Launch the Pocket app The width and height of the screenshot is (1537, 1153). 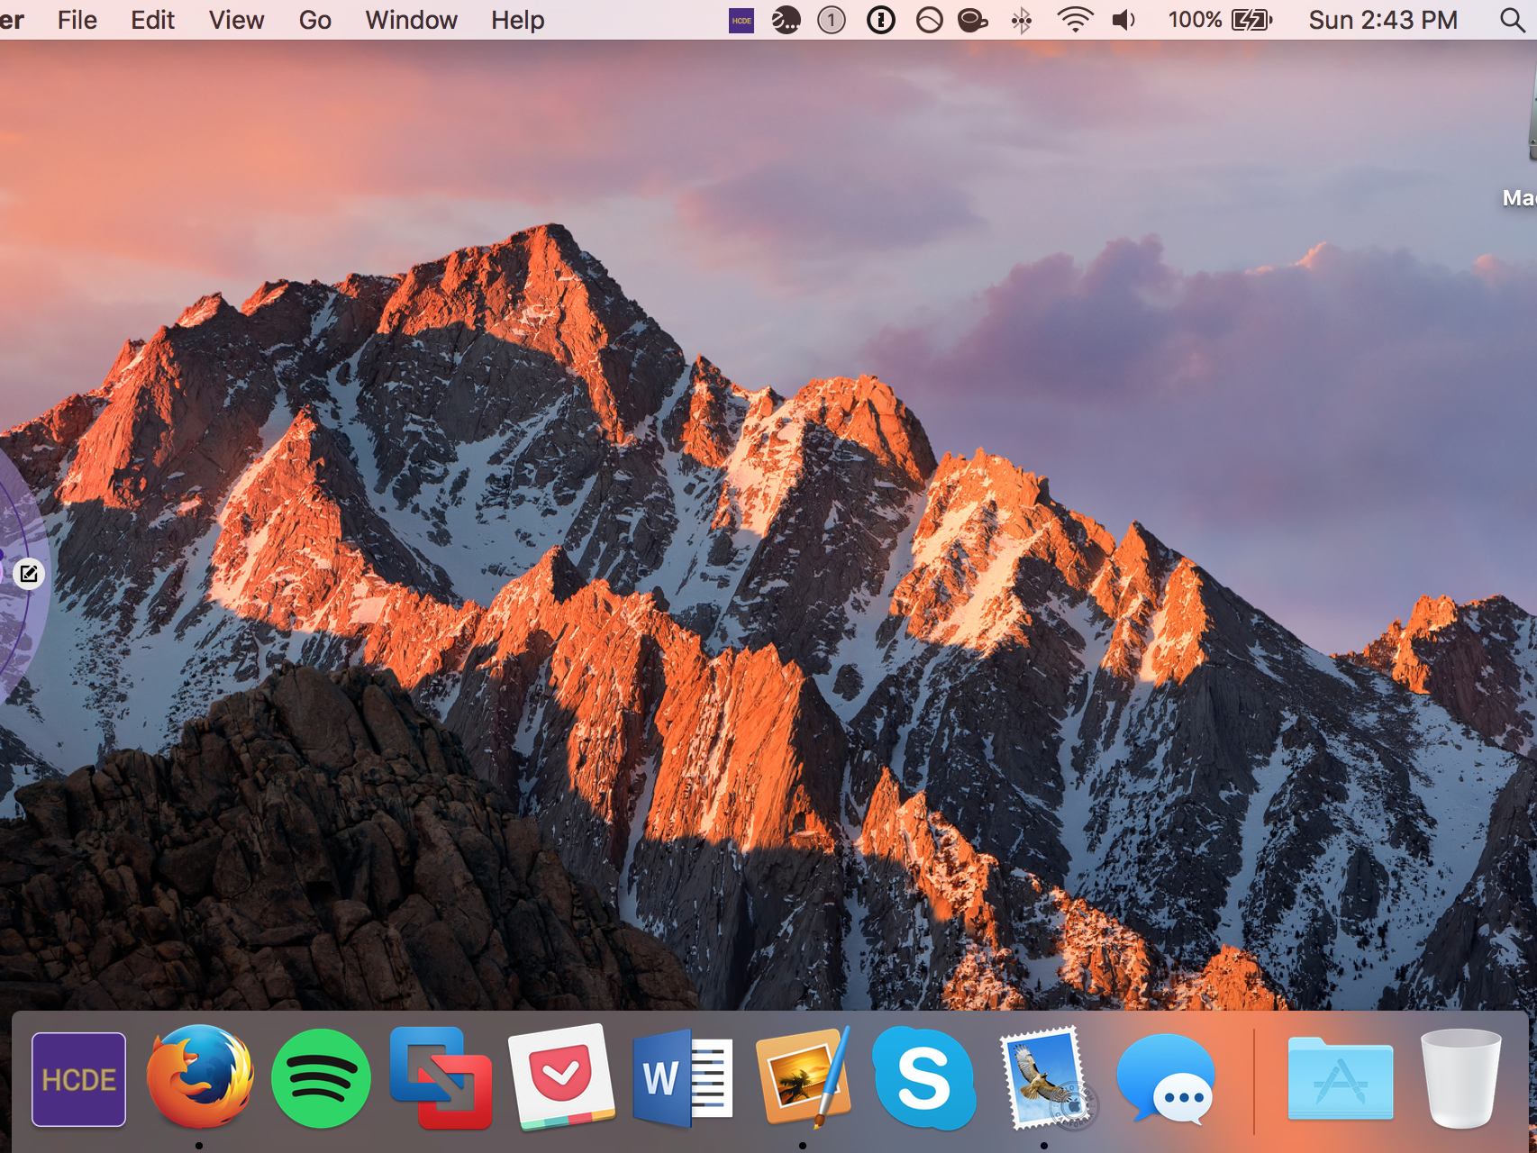(561, 1077)
